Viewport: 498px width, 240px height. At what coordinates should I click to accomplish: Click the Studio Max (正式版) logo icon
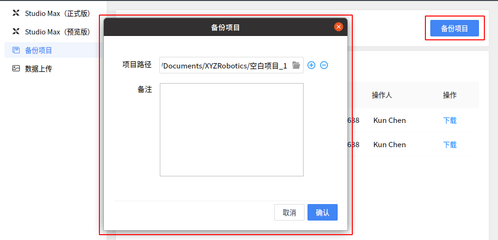[x=16, y=13]
